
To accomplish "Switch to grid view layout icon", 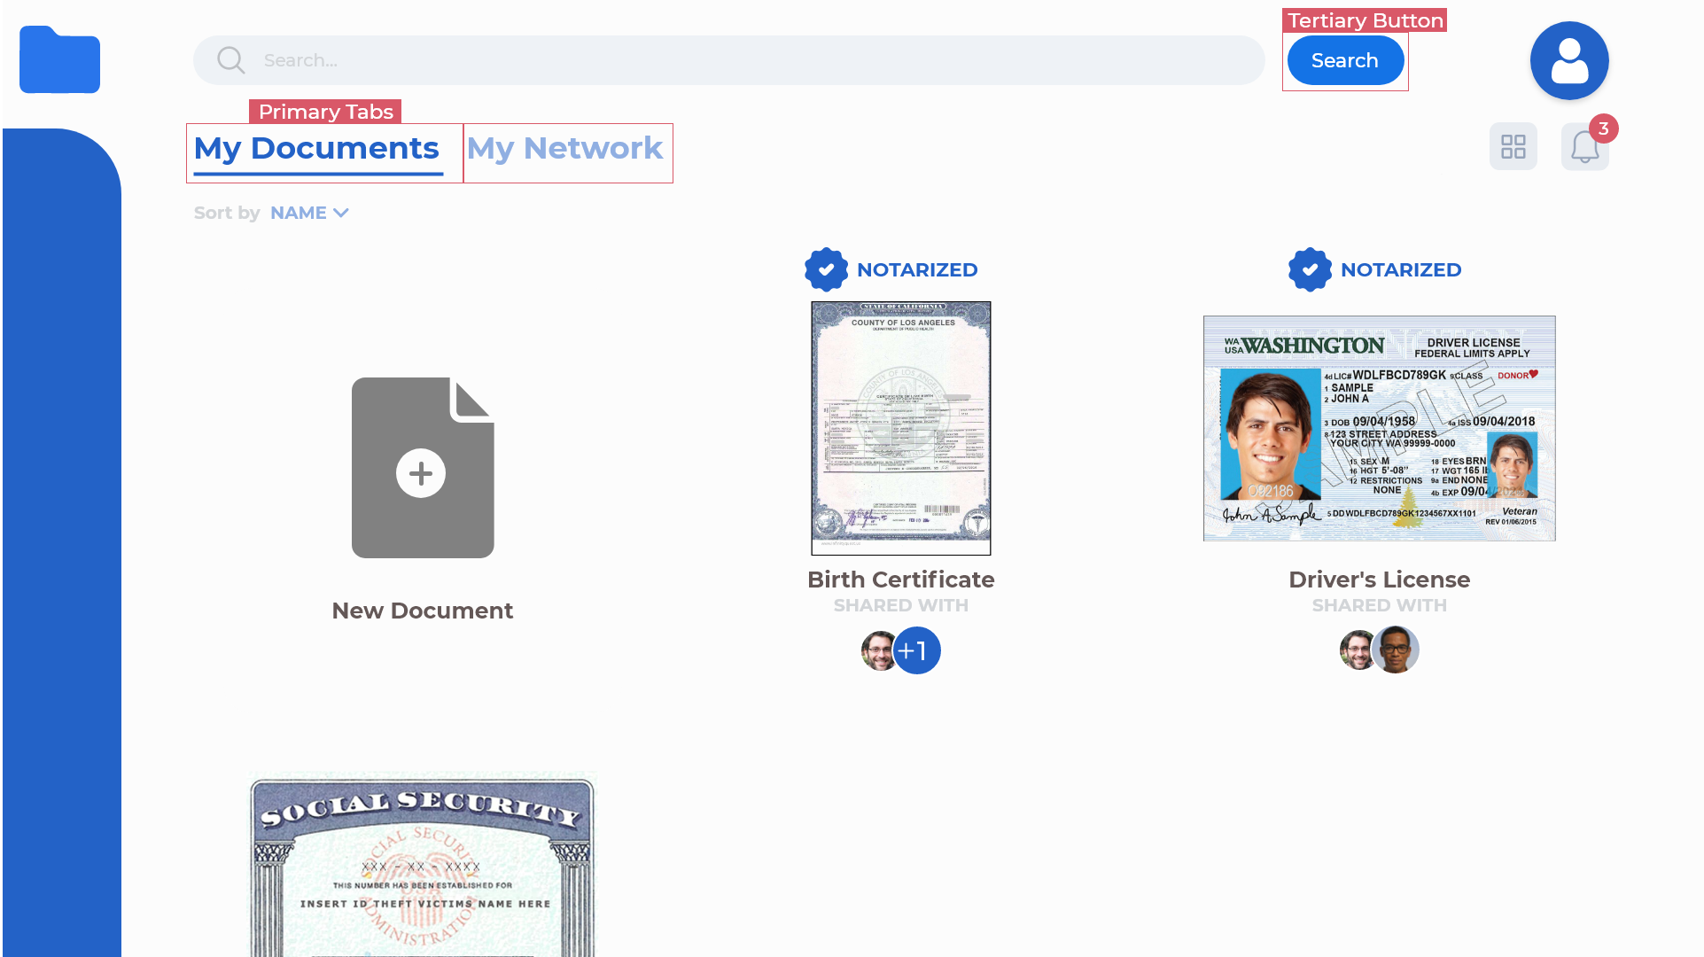I will coord(1513,146).
